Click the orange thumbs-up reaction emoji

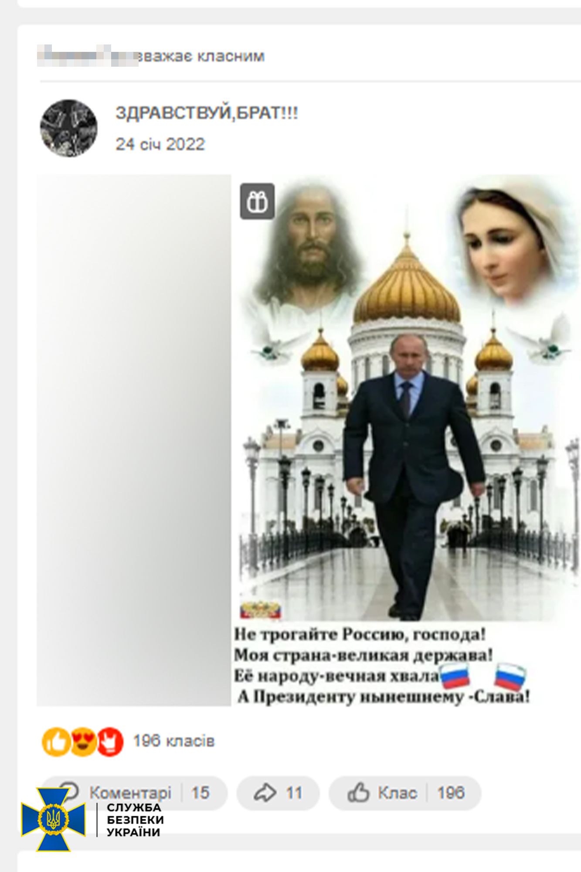click(x=56, y=741)
